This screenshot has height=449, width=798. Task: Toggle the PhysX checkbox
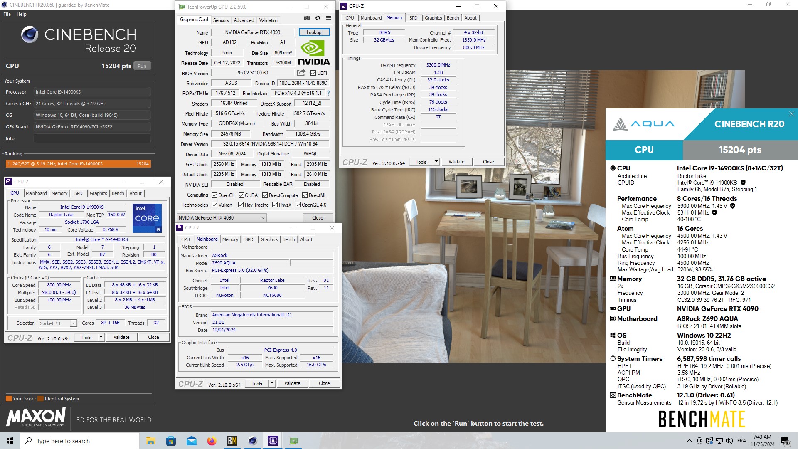click(275, 205)
